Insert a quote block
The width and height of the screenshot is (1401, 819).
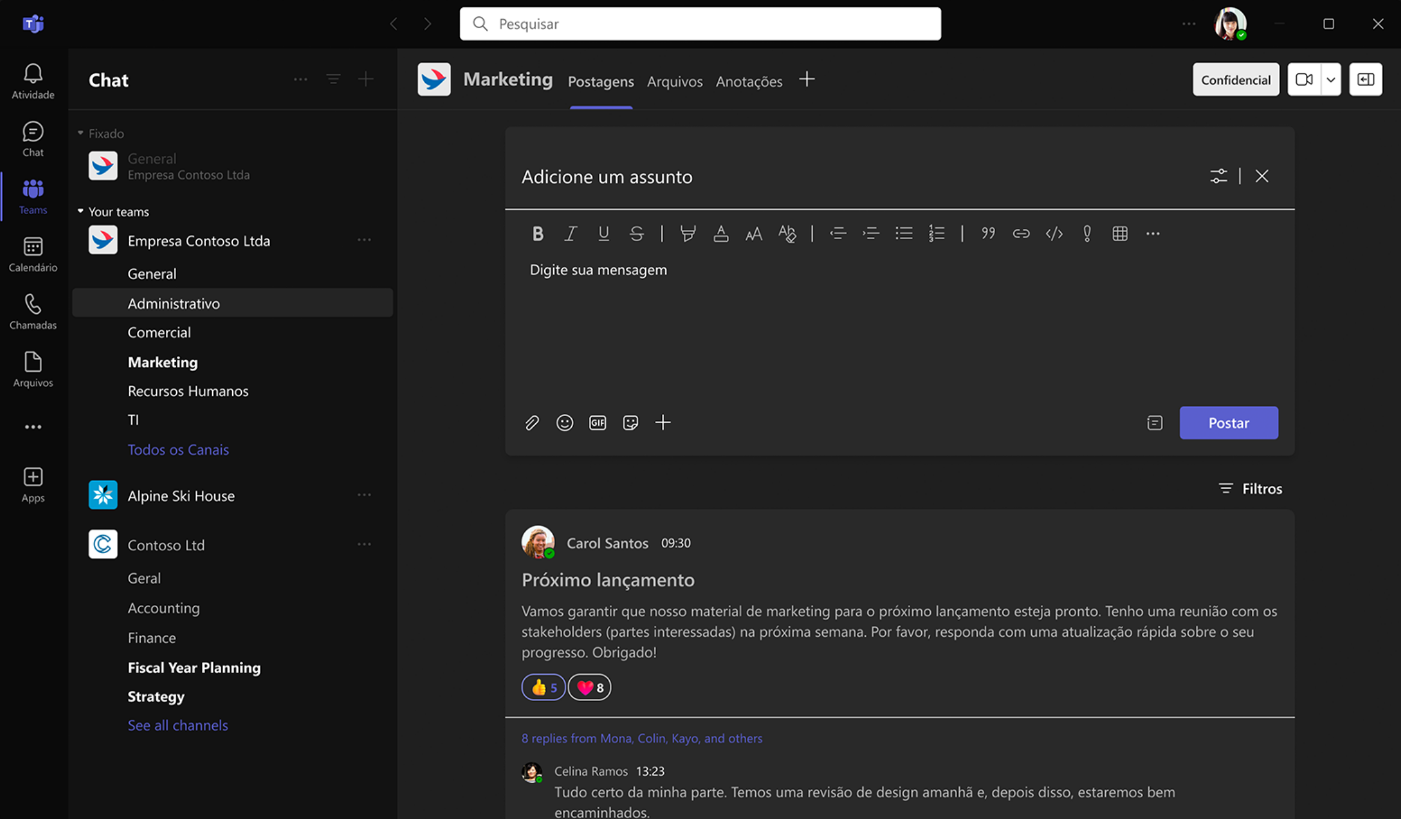(988, 233)
